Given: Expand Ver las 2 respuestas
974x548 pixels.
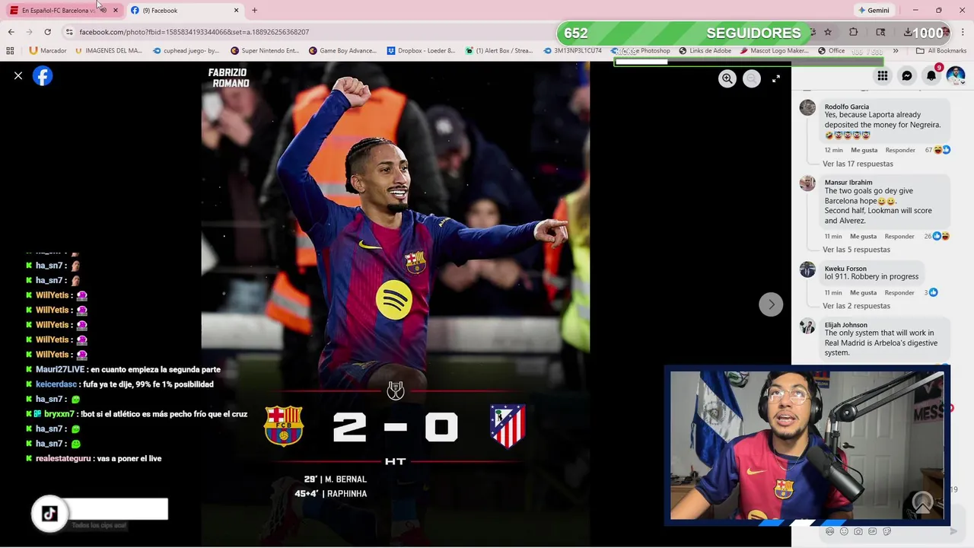Looking at the screenshot, I should pyautogui.click(x=856, y=306).
